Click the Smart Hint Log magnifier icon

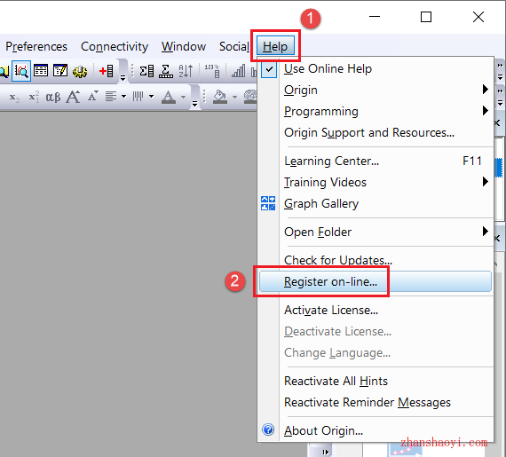point(21,71)
